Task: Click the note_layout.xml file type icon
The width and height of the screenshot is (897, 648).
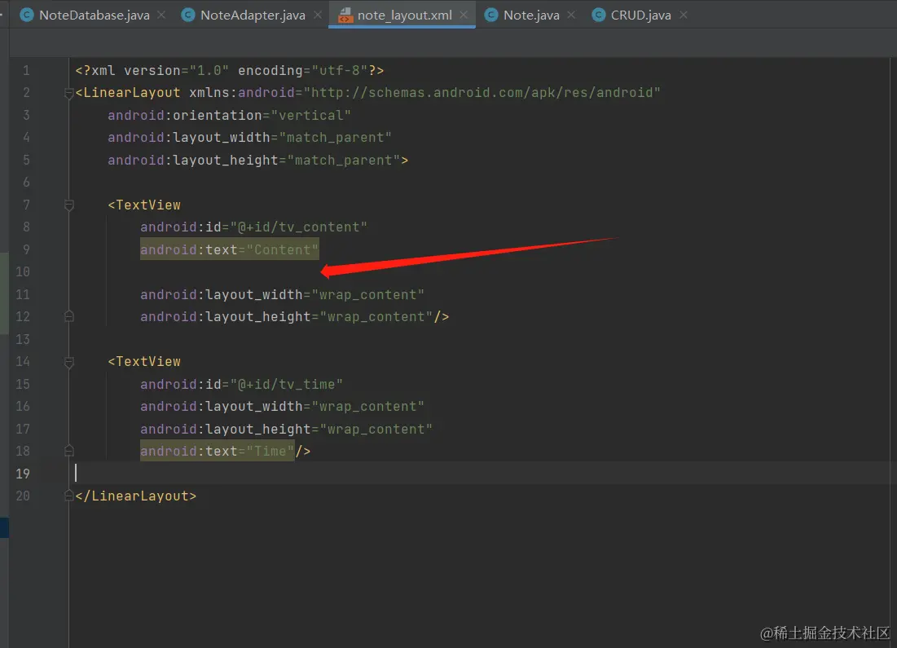Action: [345, 15]
